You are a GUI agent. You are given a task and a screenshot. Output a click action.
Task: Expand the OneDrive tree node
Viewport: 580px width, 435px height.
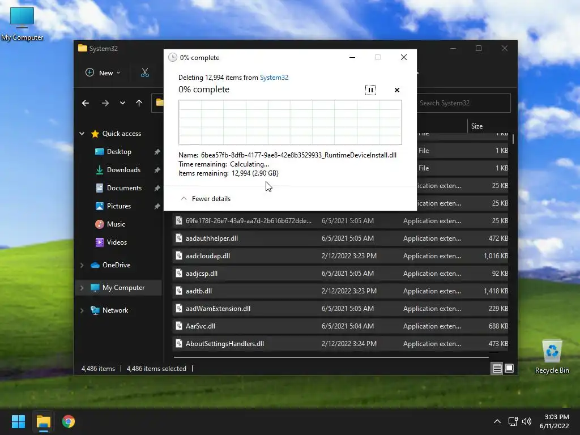(82, 265)
